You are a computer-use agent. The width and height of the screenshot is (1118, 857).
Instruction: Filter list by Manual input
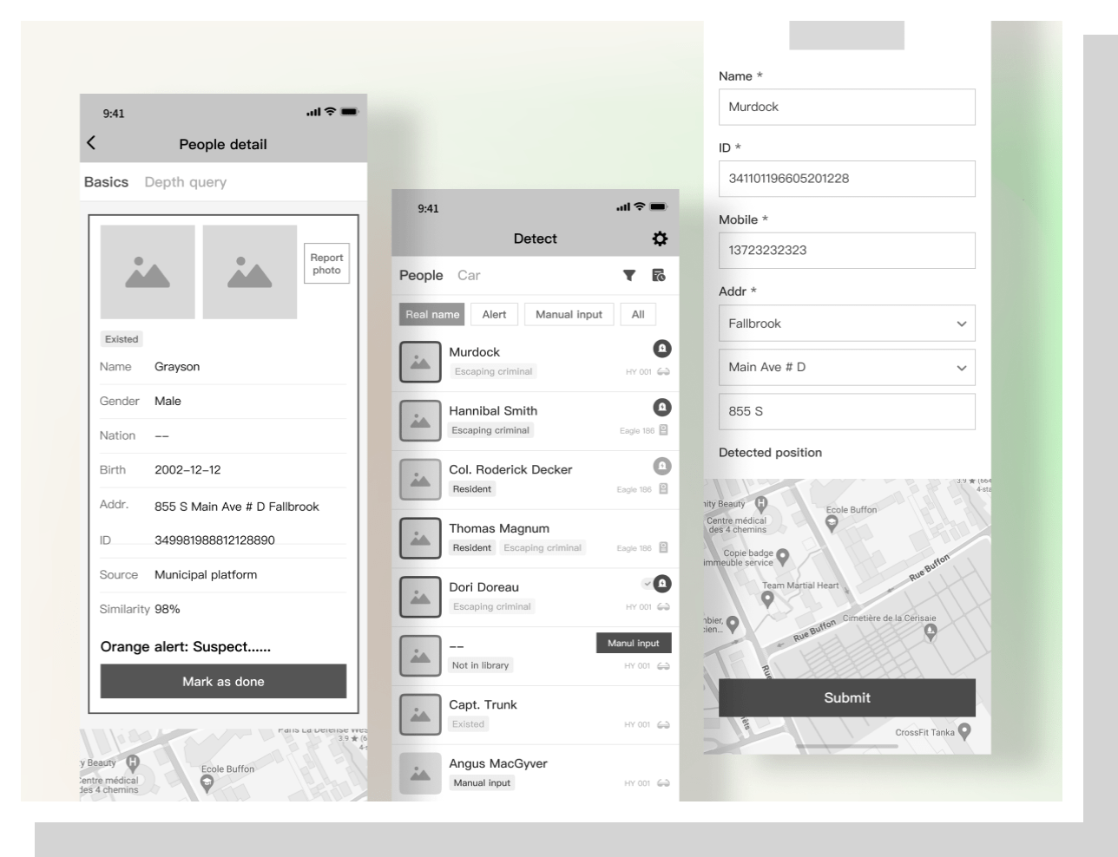[x=569, y=314]
